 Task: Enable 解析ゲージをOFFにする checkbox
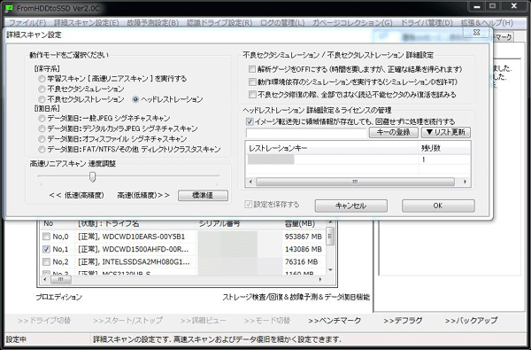(252, 69)
